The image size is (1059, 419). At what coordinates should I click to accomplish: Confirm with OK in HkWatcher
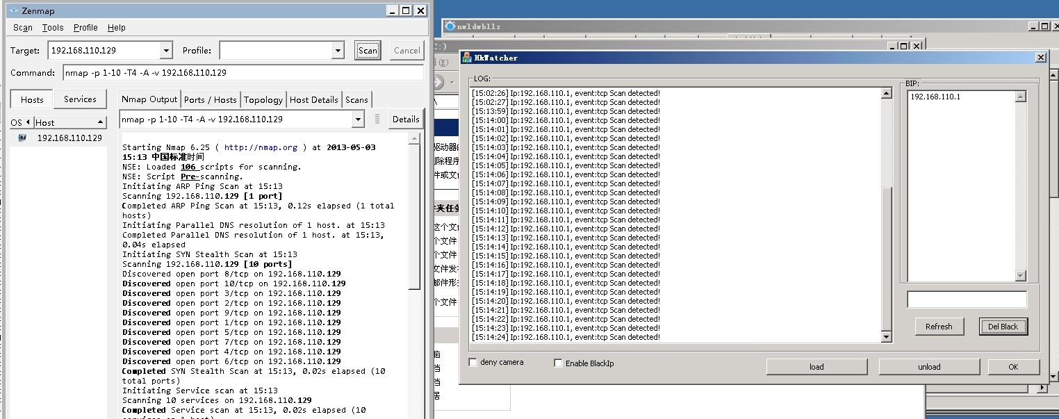[x=1013, y=367]
